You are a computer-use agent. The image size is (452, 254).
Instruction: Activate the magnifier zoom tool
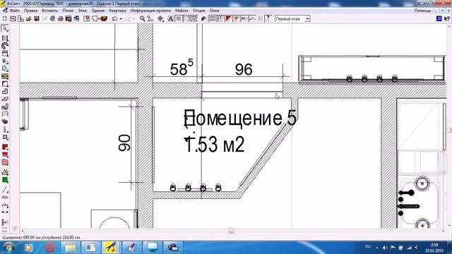[142, 19]
